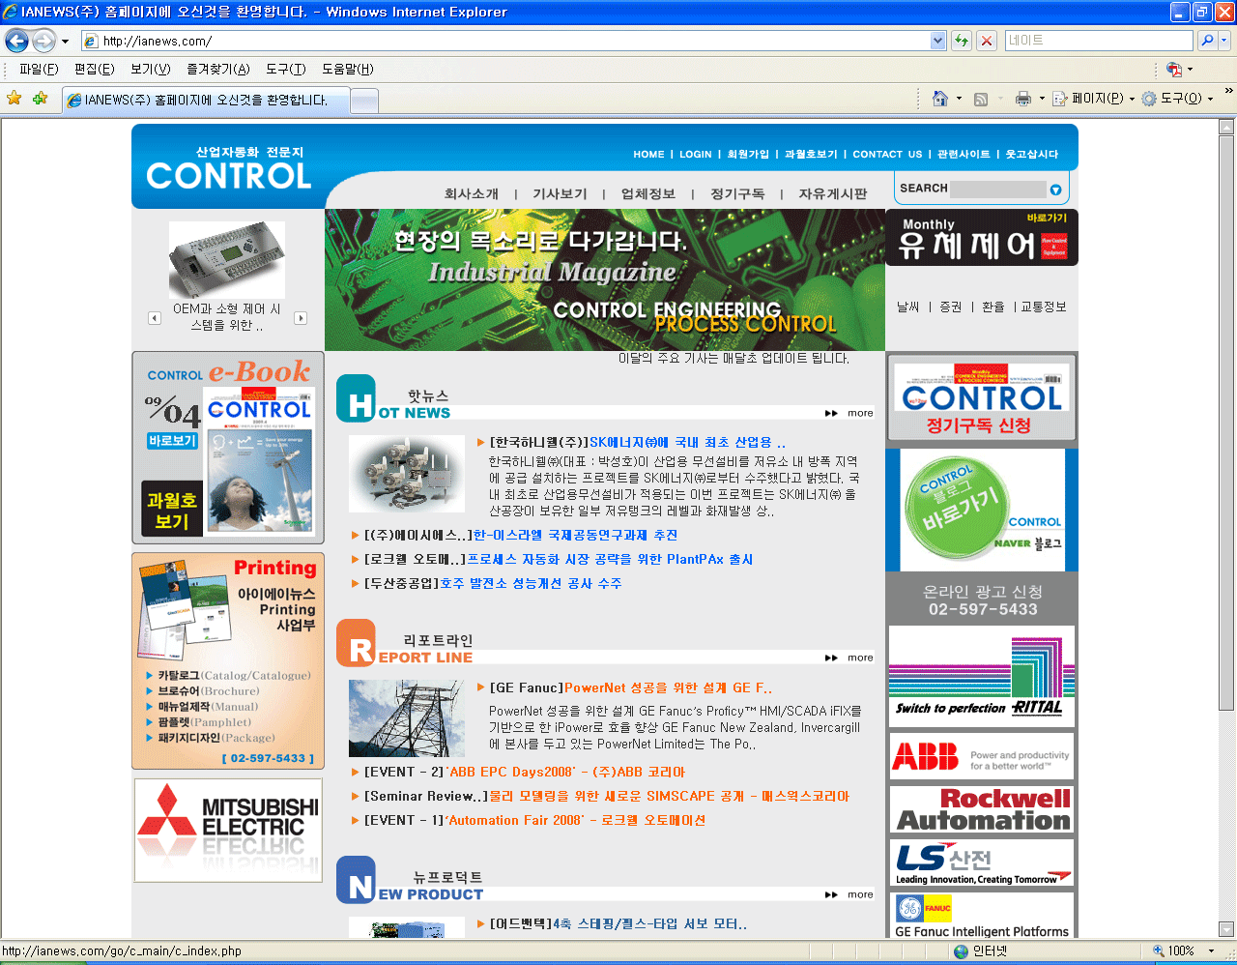Click 바로보기 on the e-Book panel

[x=173, y=441]
